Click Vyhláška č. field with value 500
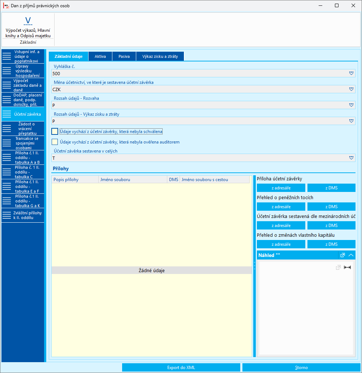Screen dimensions: 362x373 (x=203, y=73)
